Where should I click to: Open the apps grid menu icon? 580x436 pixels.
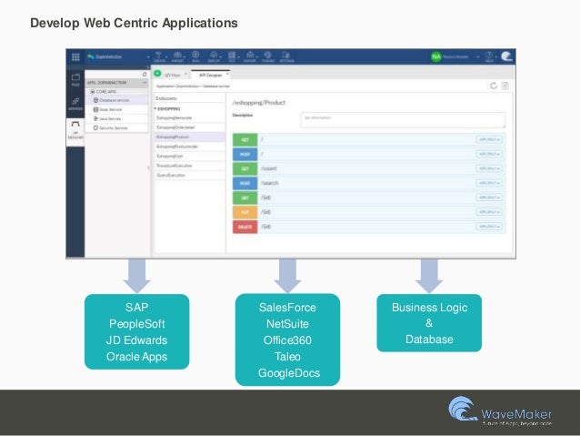coord(75,57)
